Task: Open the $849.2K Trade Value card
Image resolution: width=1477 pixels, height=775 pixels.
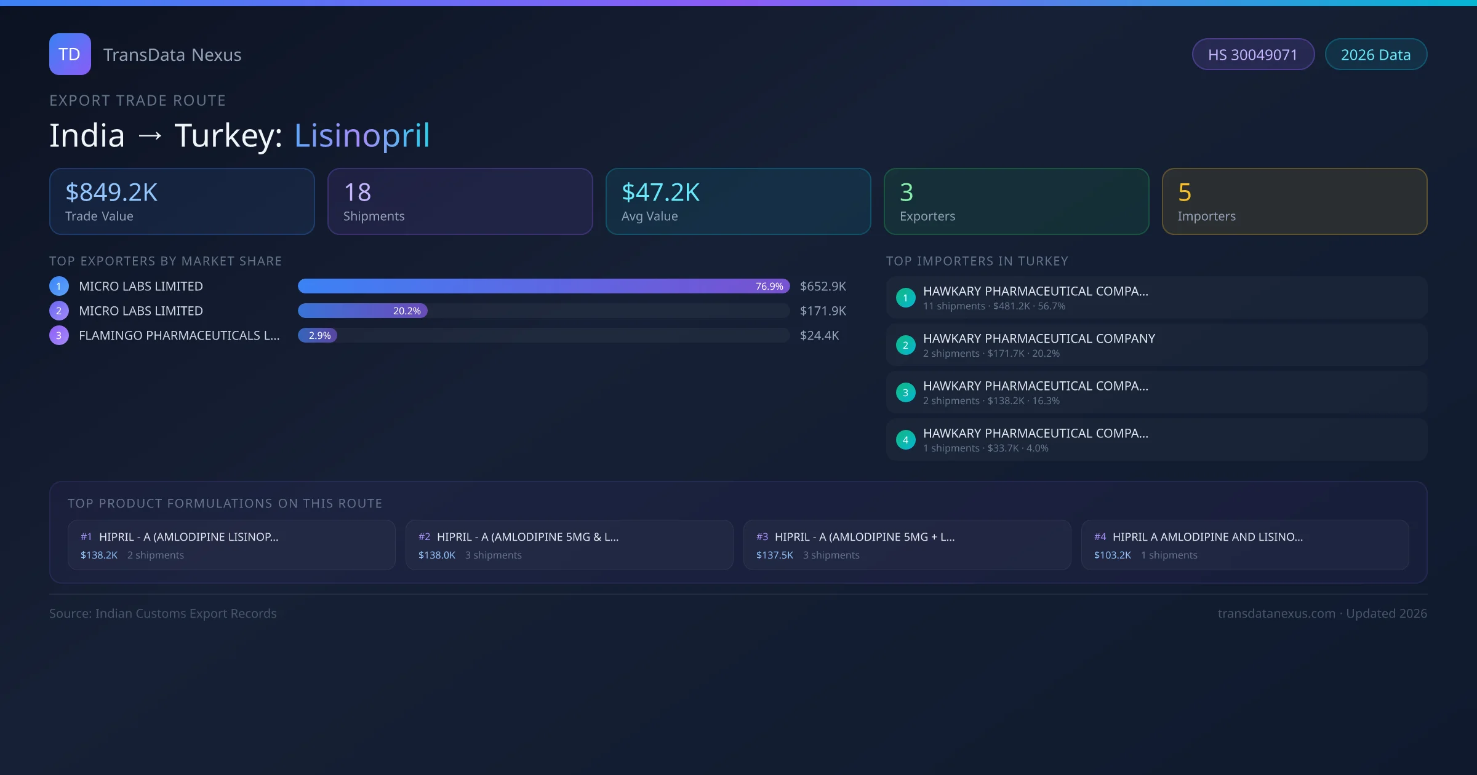Action: click(x=182, y=202)
